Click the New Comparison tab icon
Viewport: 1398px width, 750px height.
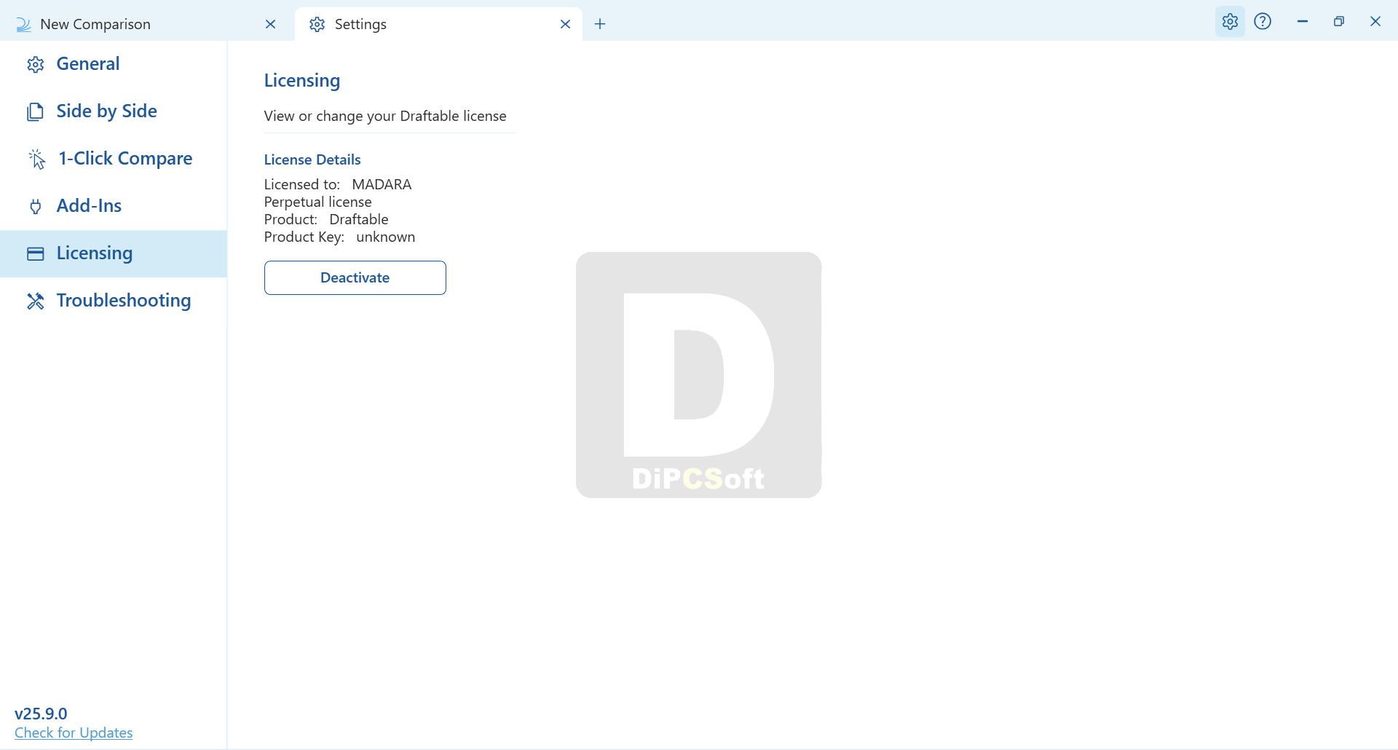23,25
